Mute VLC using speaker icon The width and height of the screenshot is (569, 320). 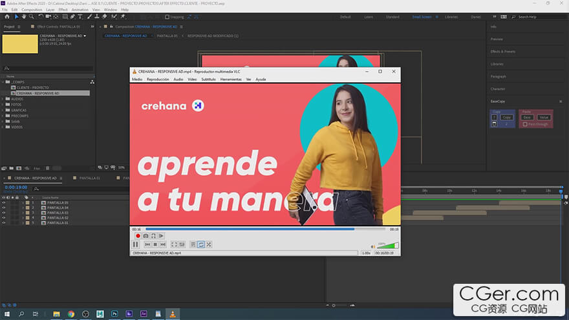pyautogui.click(x=372, y=247)
